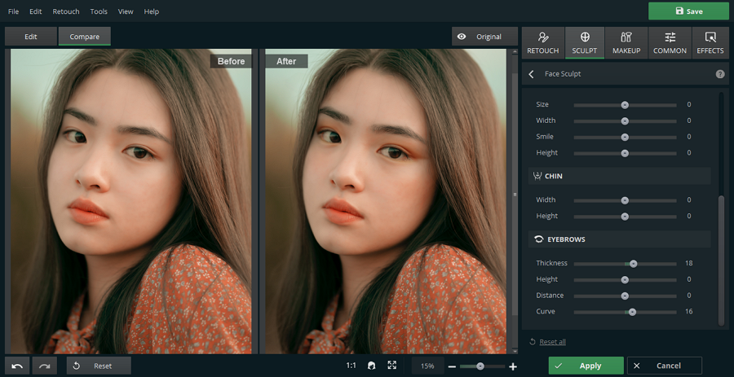Screen dimensions: 734x377
Task: Click the redo arrow button
Action: (x=44, y=366)
